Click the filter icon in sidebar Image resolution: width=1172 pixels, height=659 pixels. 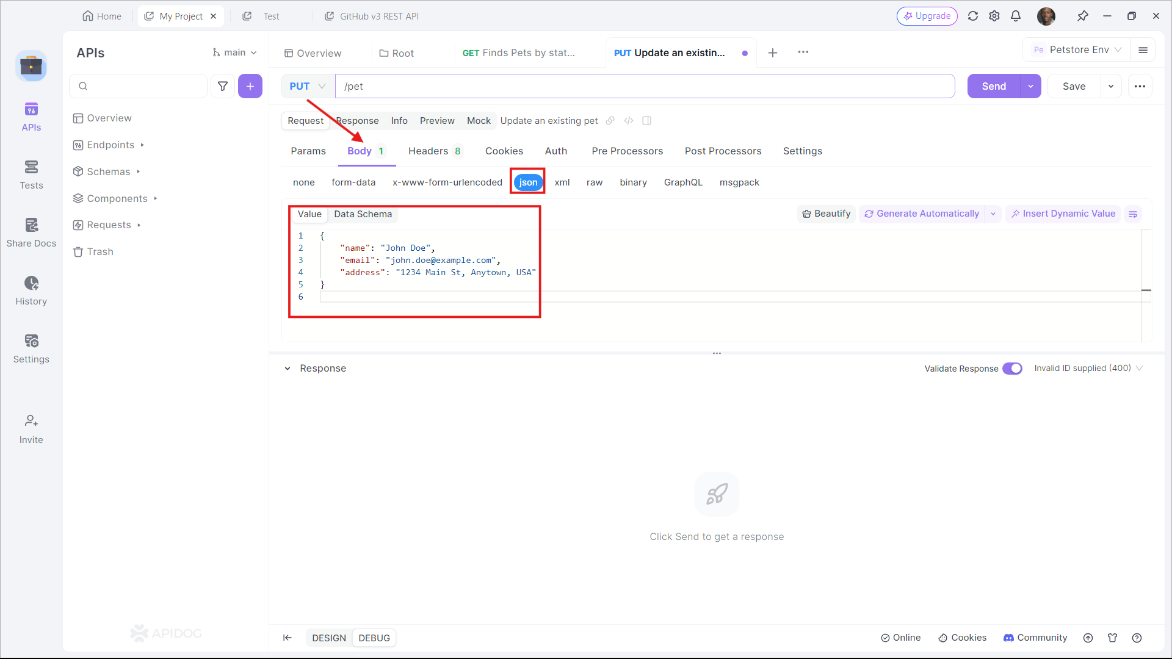222,86
